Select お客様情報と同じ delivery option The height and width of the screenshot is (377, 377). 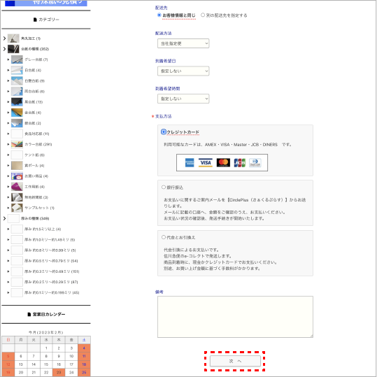[159, 15]
